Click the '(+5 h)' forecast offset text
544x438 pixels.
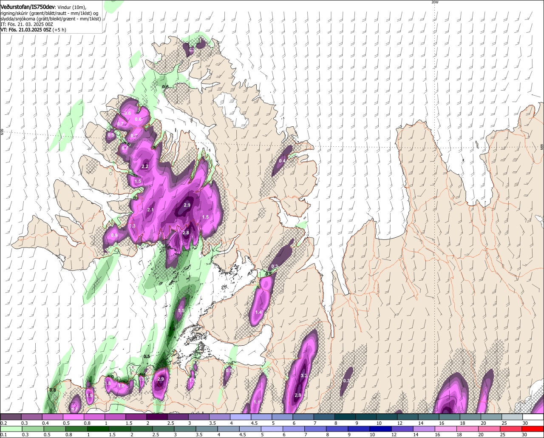[59, 30]
